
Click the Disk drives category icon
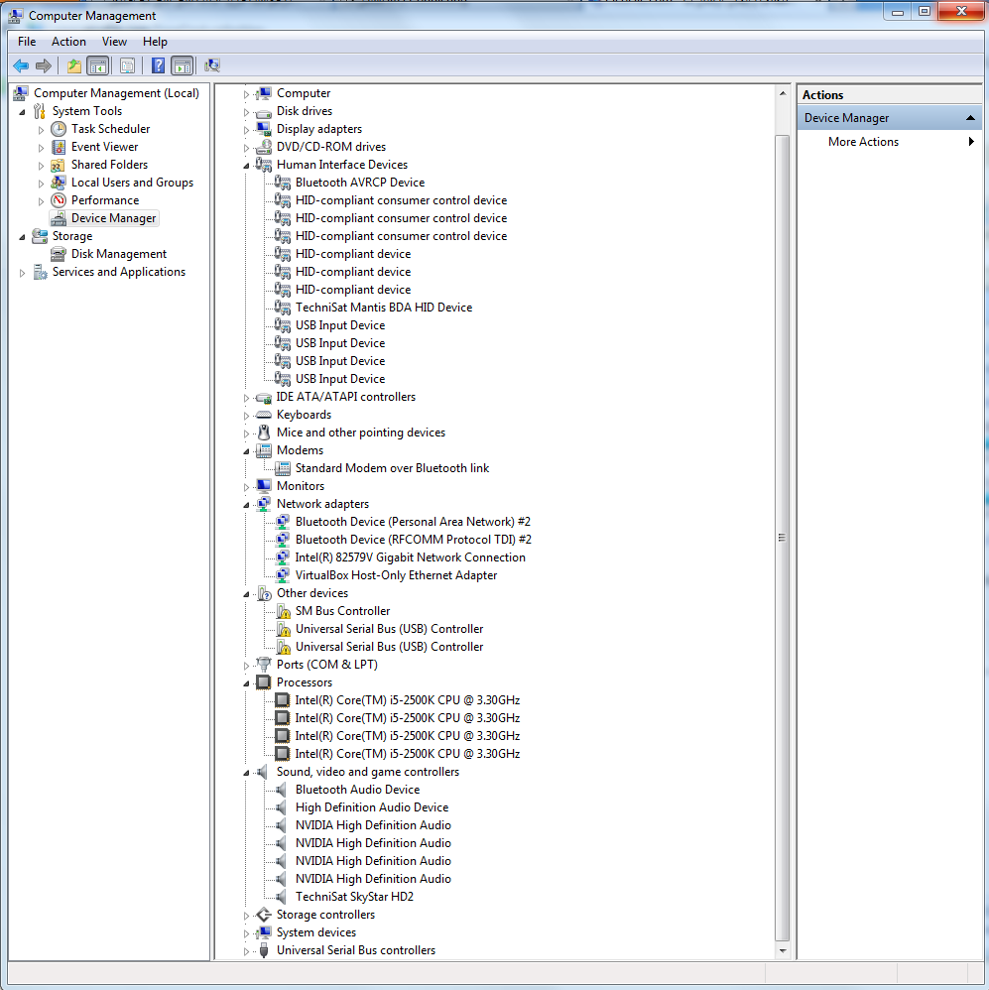click(x=264, y=112)
